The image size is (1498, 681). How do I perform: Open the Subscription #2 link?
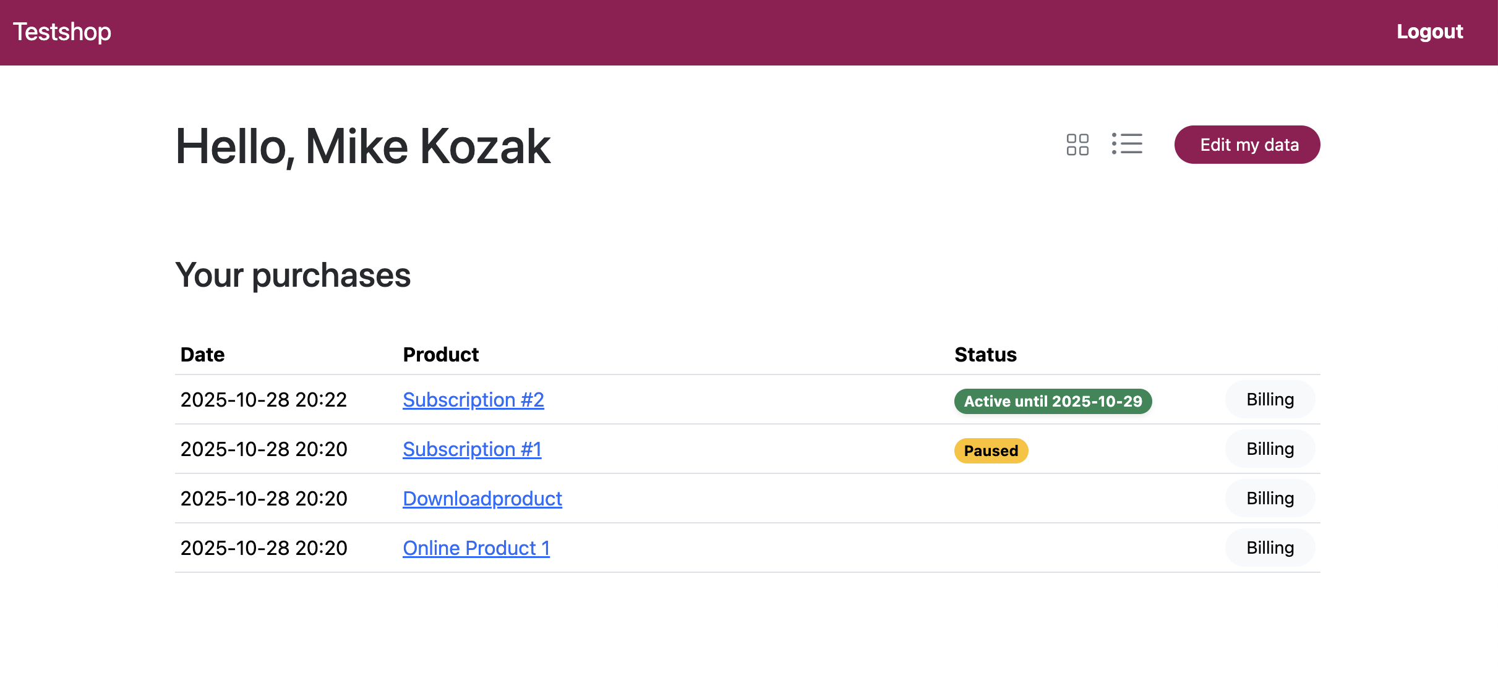tap(473, 400)
